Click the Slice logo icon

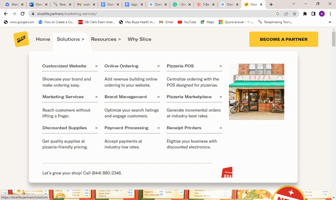click(x=21, y=39)
